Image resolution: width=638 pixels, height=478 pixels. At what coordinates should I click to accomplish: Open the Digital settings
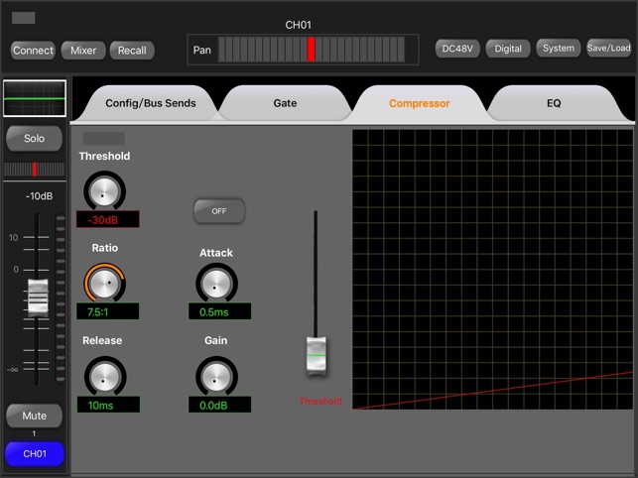[508, 49]
